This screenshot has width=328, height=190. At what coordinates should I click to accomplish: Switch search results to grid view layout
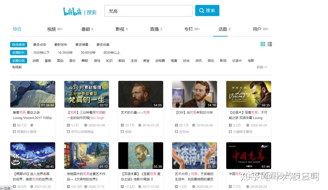pos(263,44)
